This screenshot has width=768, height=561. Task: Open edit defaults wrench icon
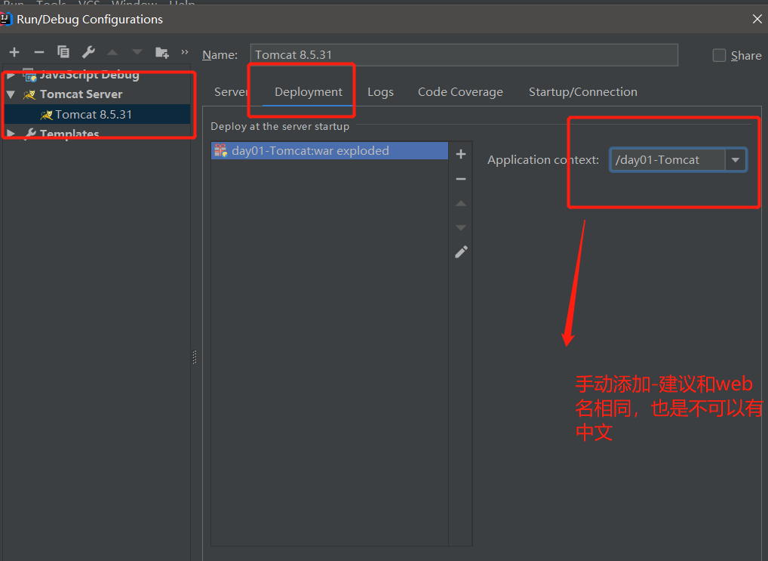pyautogui.click(x=89, y=51)
